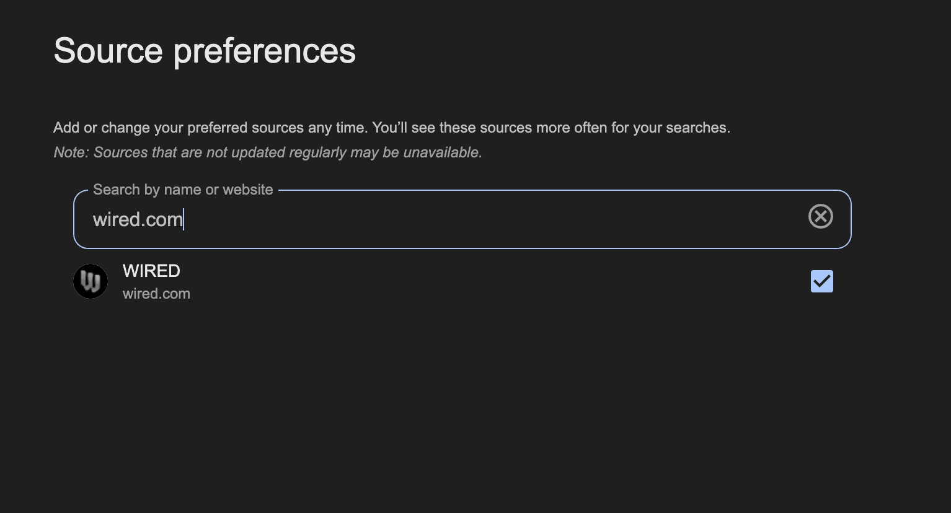
Task: Click the wired.com URL under WIRED
Action: click(156, 294)
